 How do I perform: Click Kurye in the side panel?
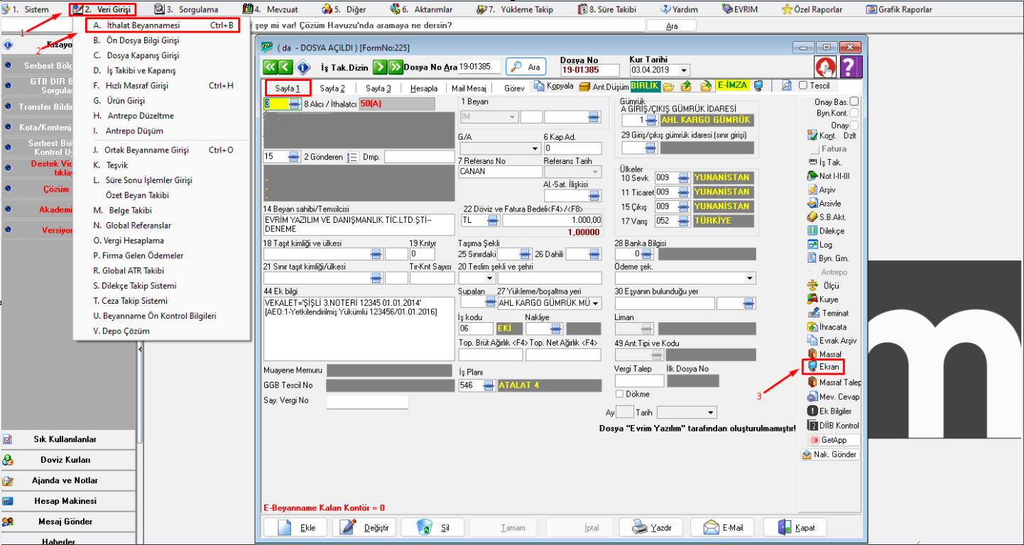click(x=823, y=299)
